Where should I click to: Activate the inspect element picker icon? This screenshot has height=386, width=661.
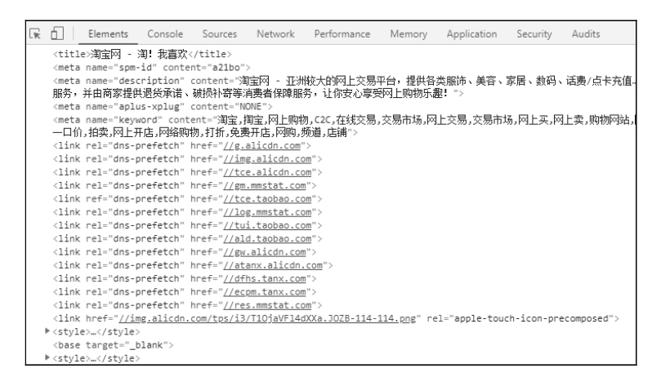point(35,33)
